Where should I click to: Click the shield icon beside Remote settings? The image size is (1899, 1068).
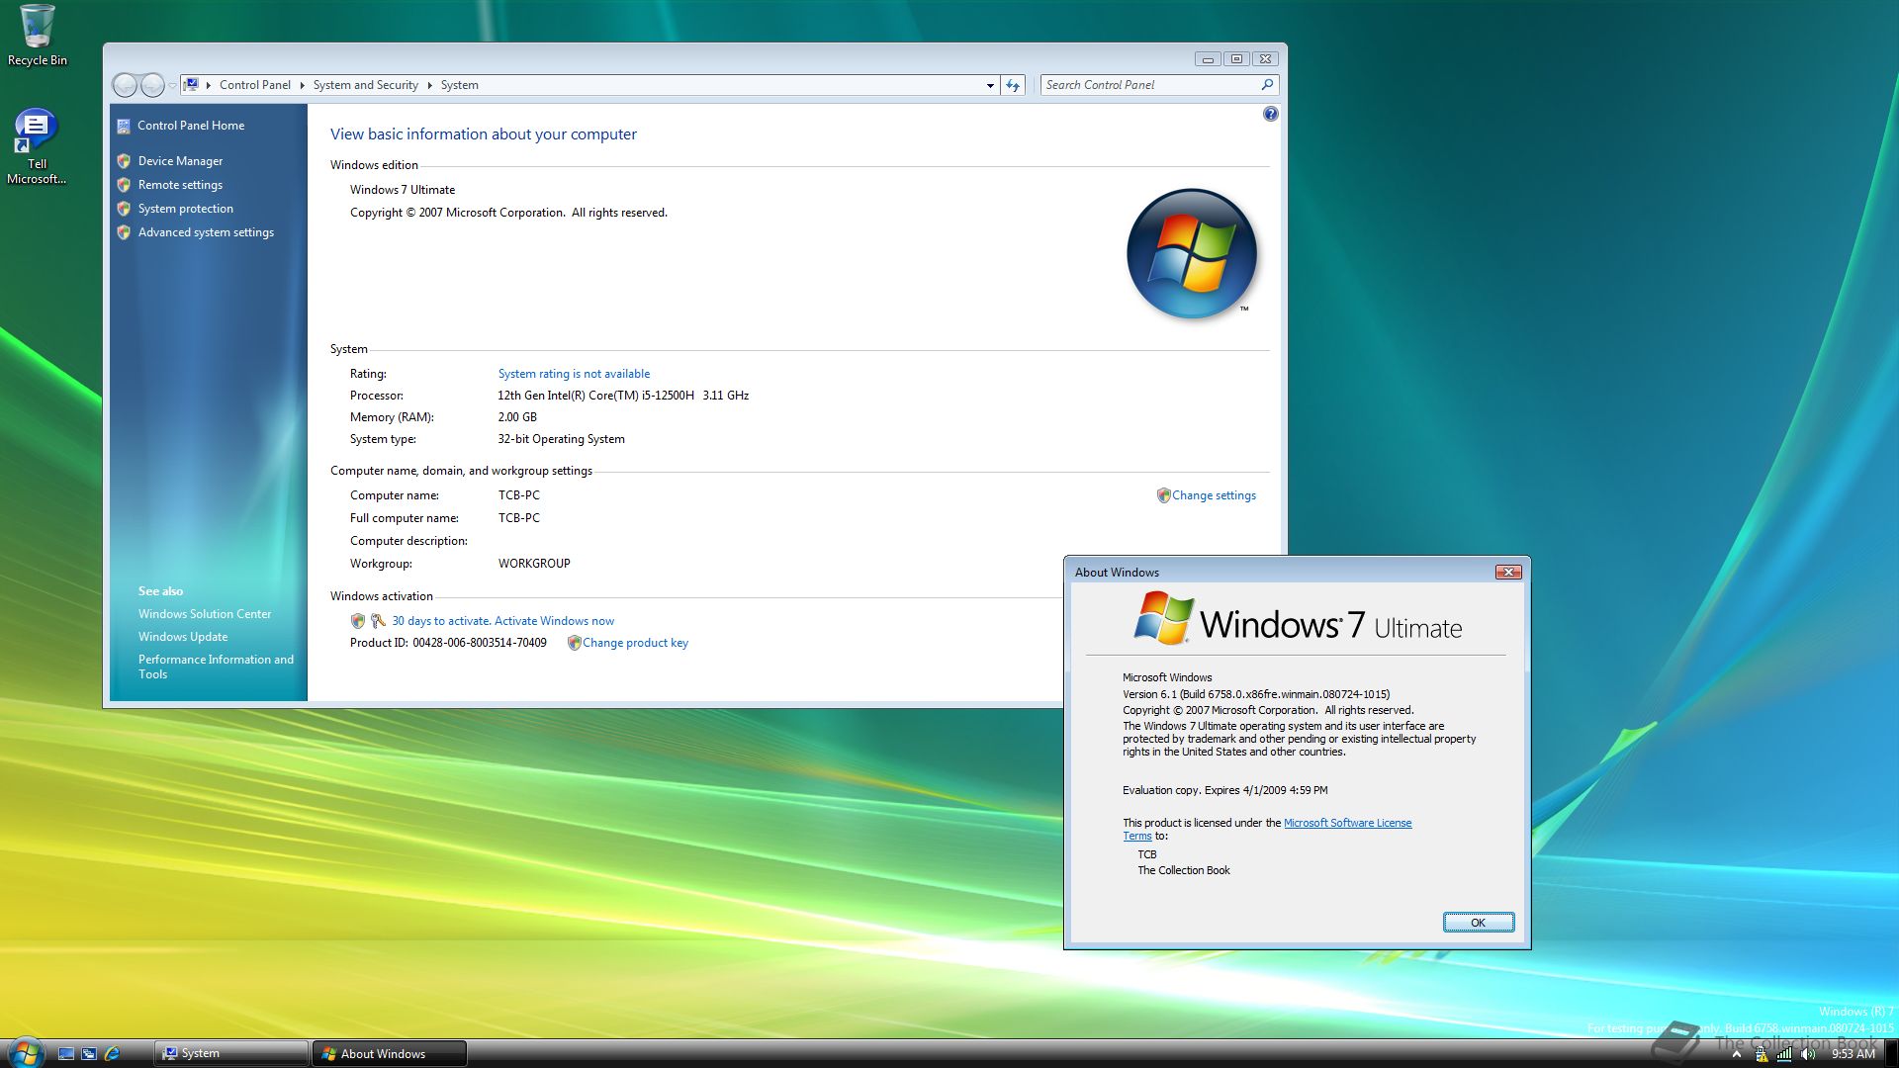pyautogui.click(x=124, y=185)
